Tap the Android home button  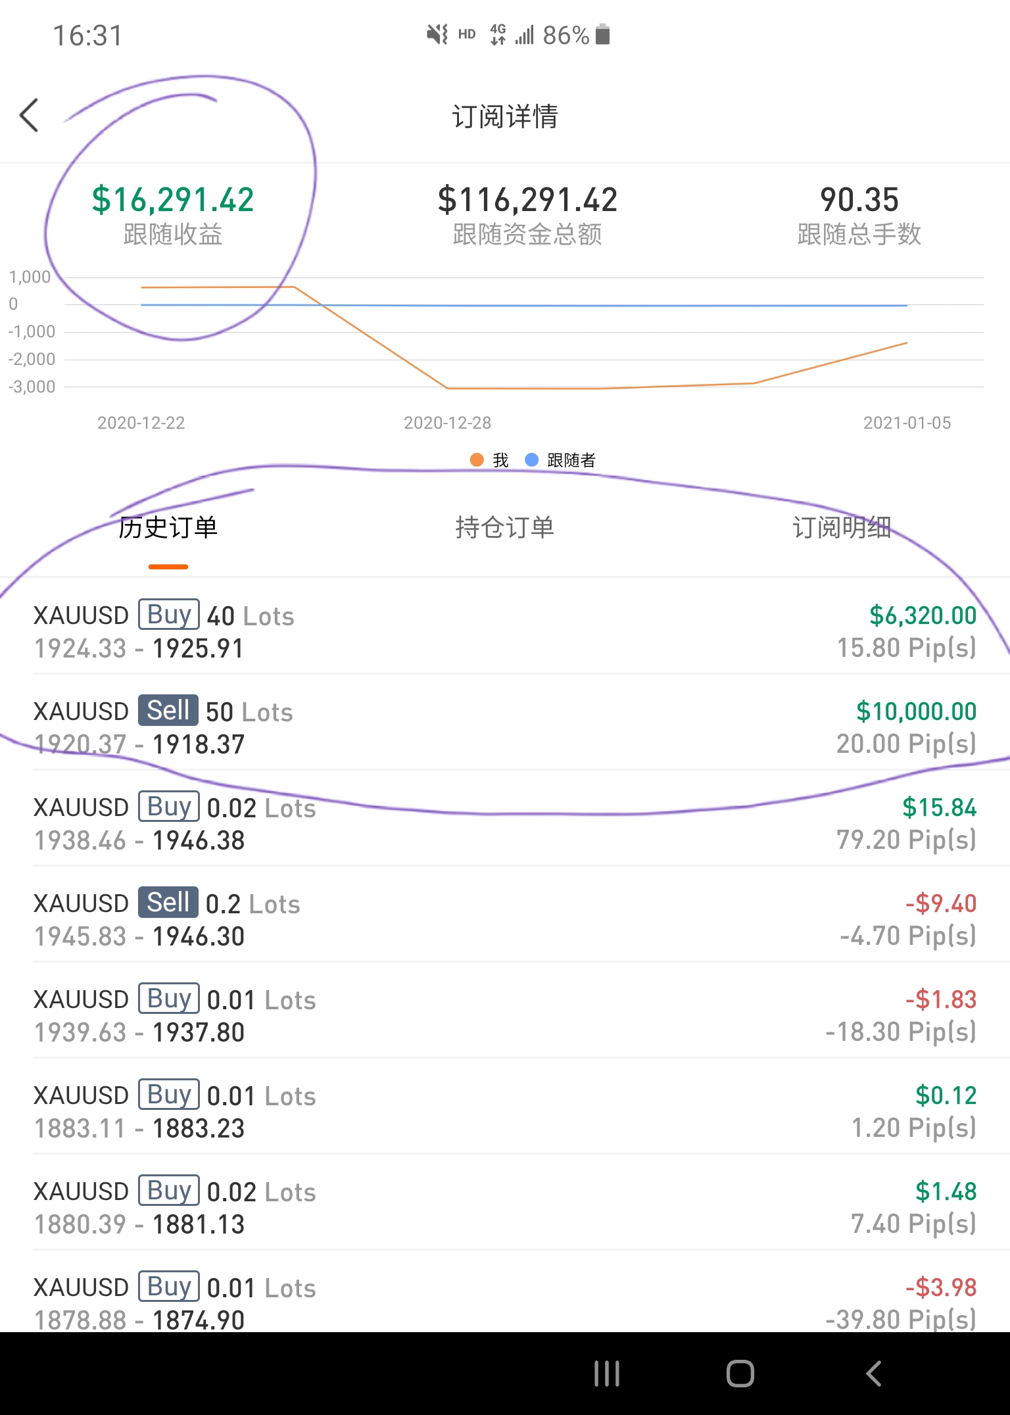click(x=740, y=1374)
